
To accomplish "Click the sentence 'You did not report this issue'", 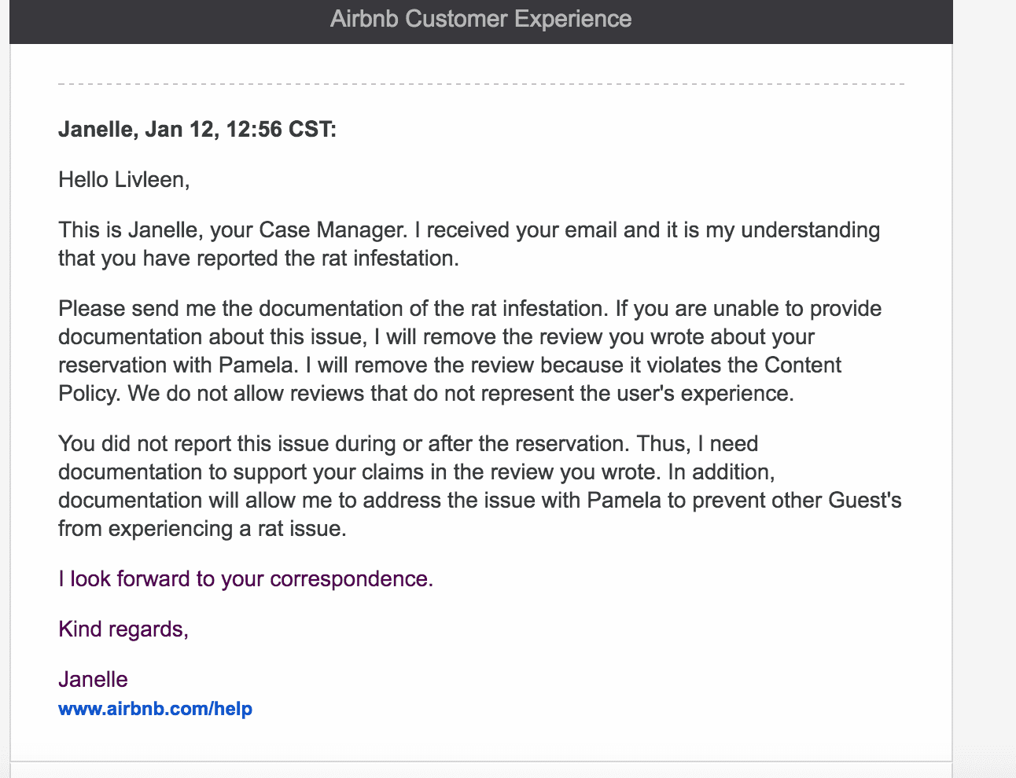I will [x=193, y=444].
